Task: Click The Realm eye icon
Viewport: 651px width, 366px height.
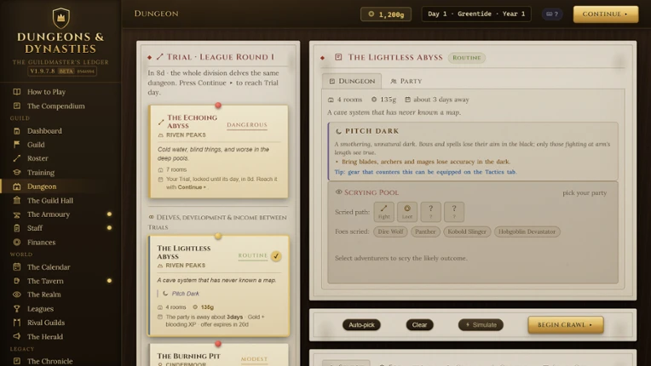Action: (x=16, y=295)
